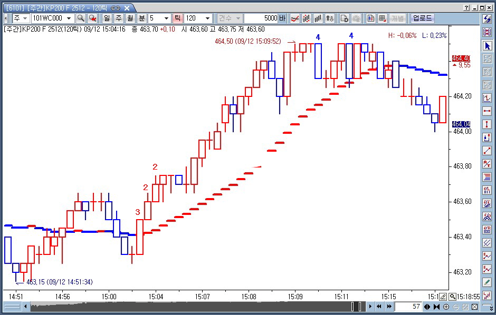Click the bar chart type icon in toolbar
Viewport: 496px width, 315px height.
click(318, 18)
